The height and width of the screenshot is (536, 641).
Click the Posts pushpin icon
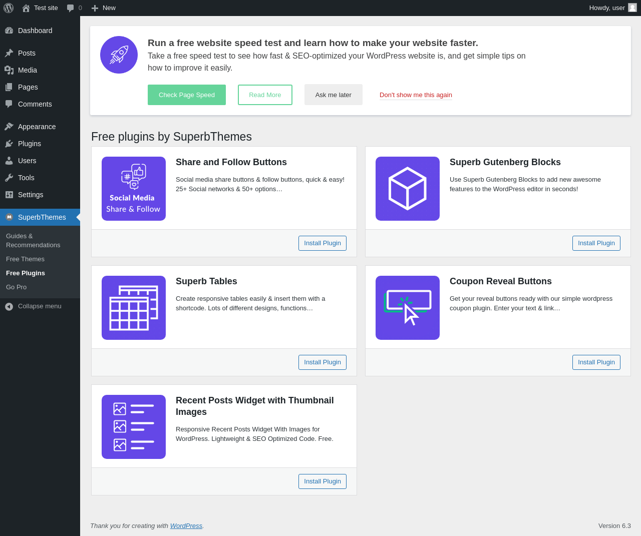tap(9, 53)
